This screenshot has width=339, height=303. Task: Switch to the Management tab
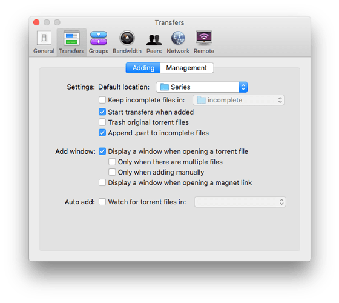(x=187, y=68)
